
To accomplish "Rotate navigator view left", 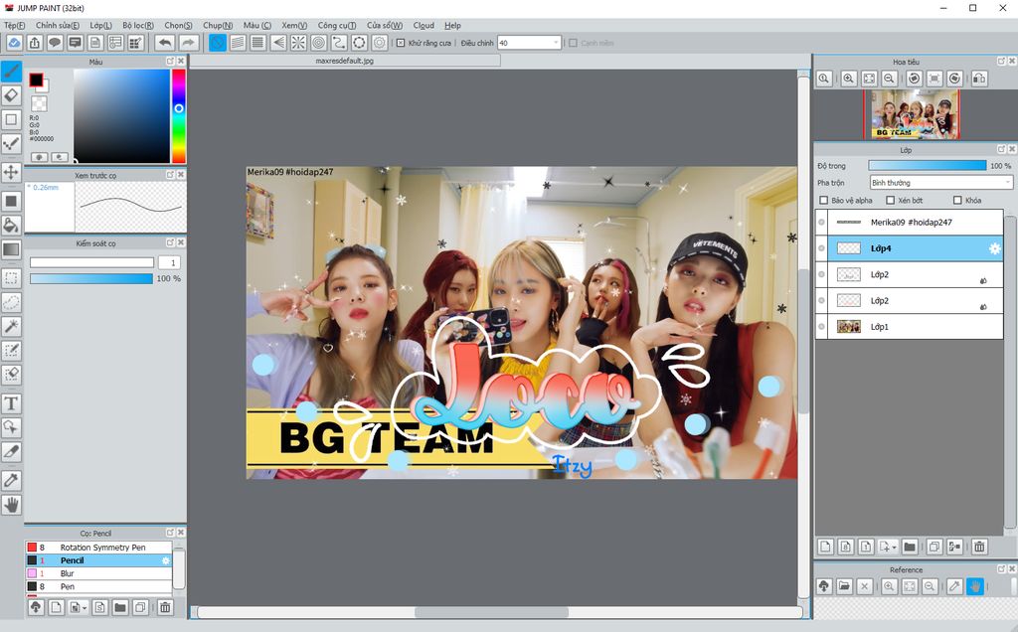I will pos(915,79).
